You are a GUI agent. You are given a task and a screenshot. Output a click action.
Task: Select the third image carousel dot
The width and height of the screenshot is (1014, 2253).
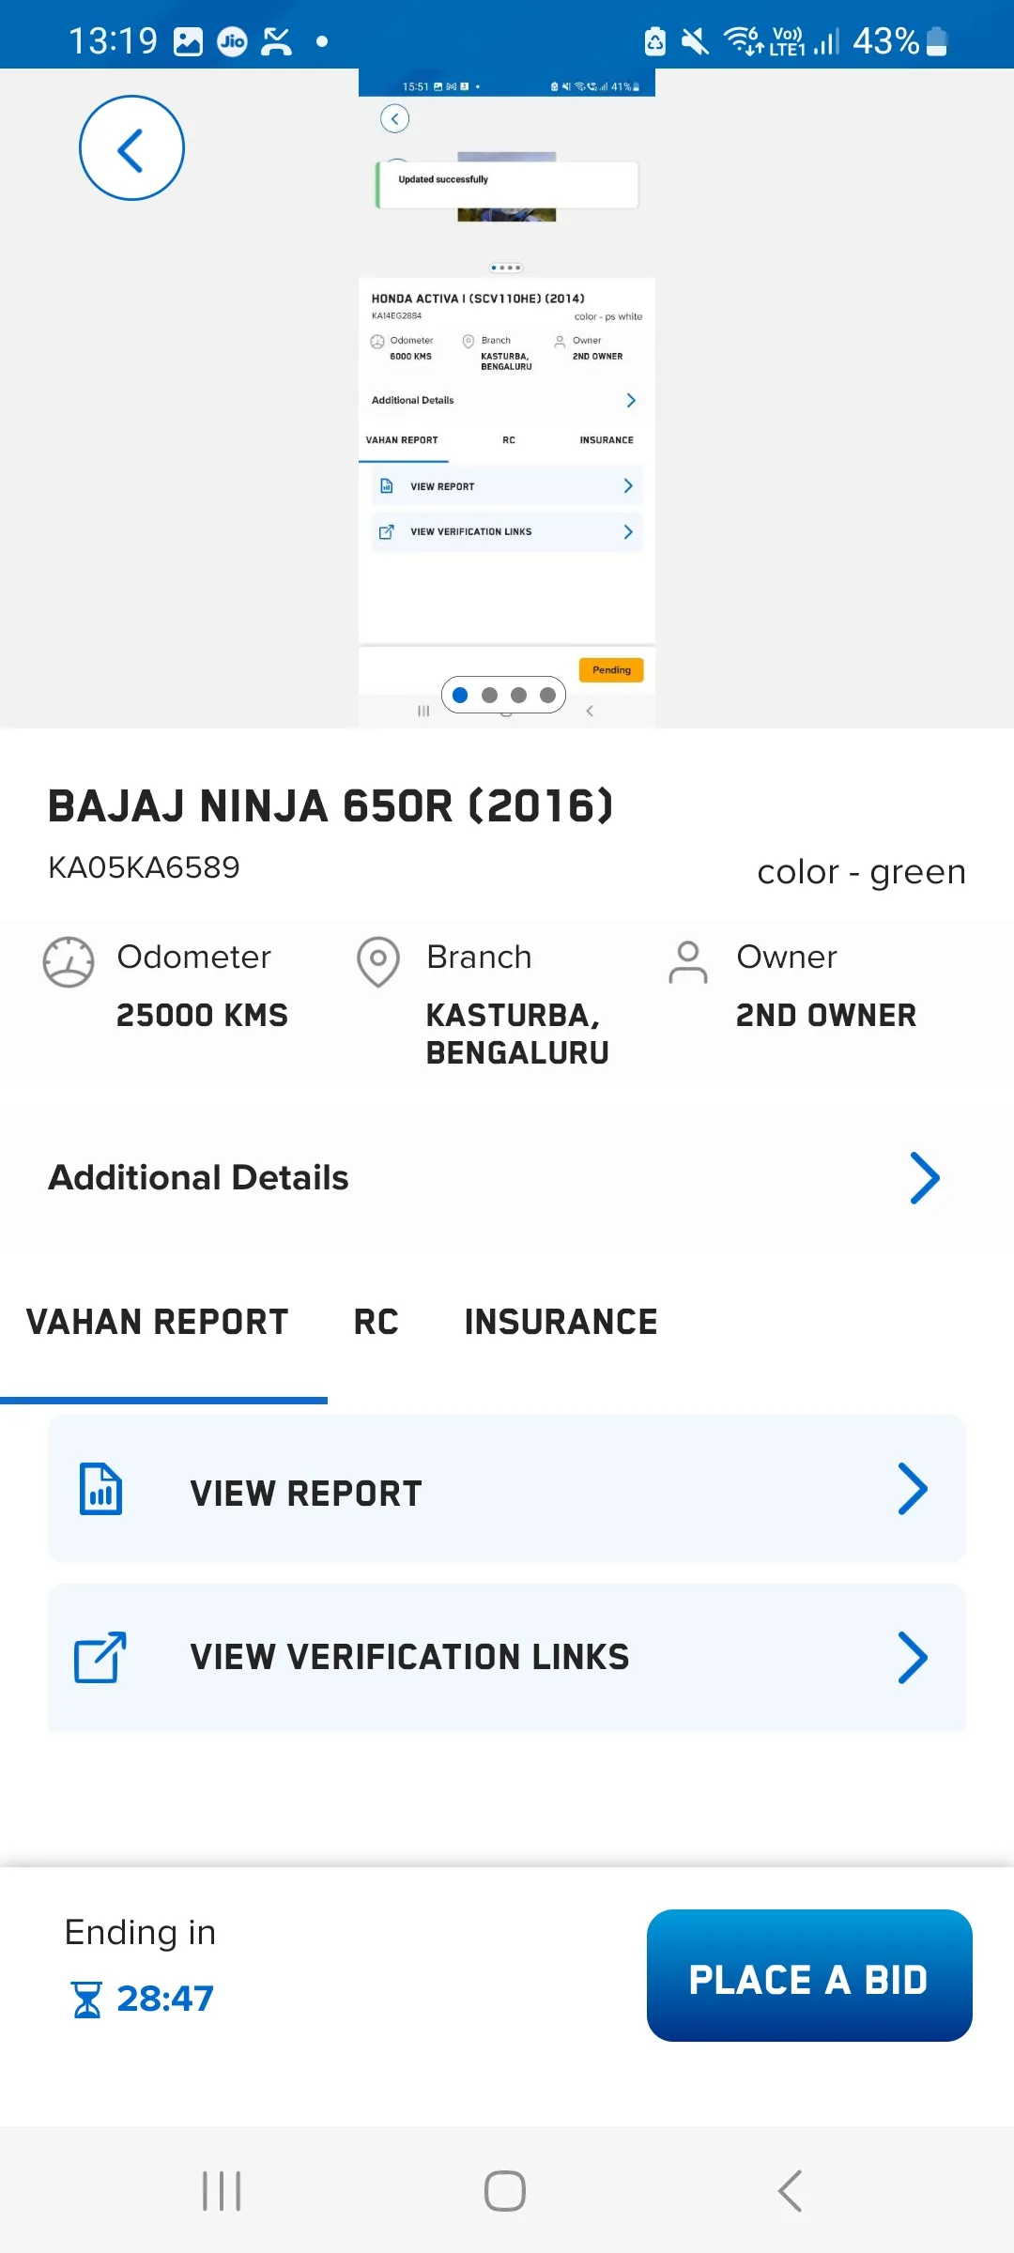click(x=518, y=695)
